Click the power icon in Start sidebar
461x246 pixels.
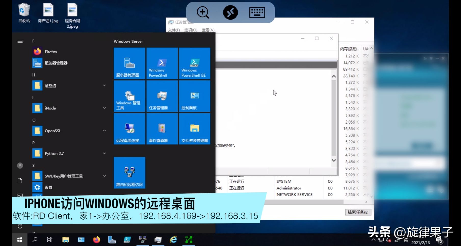pos(20,226)
